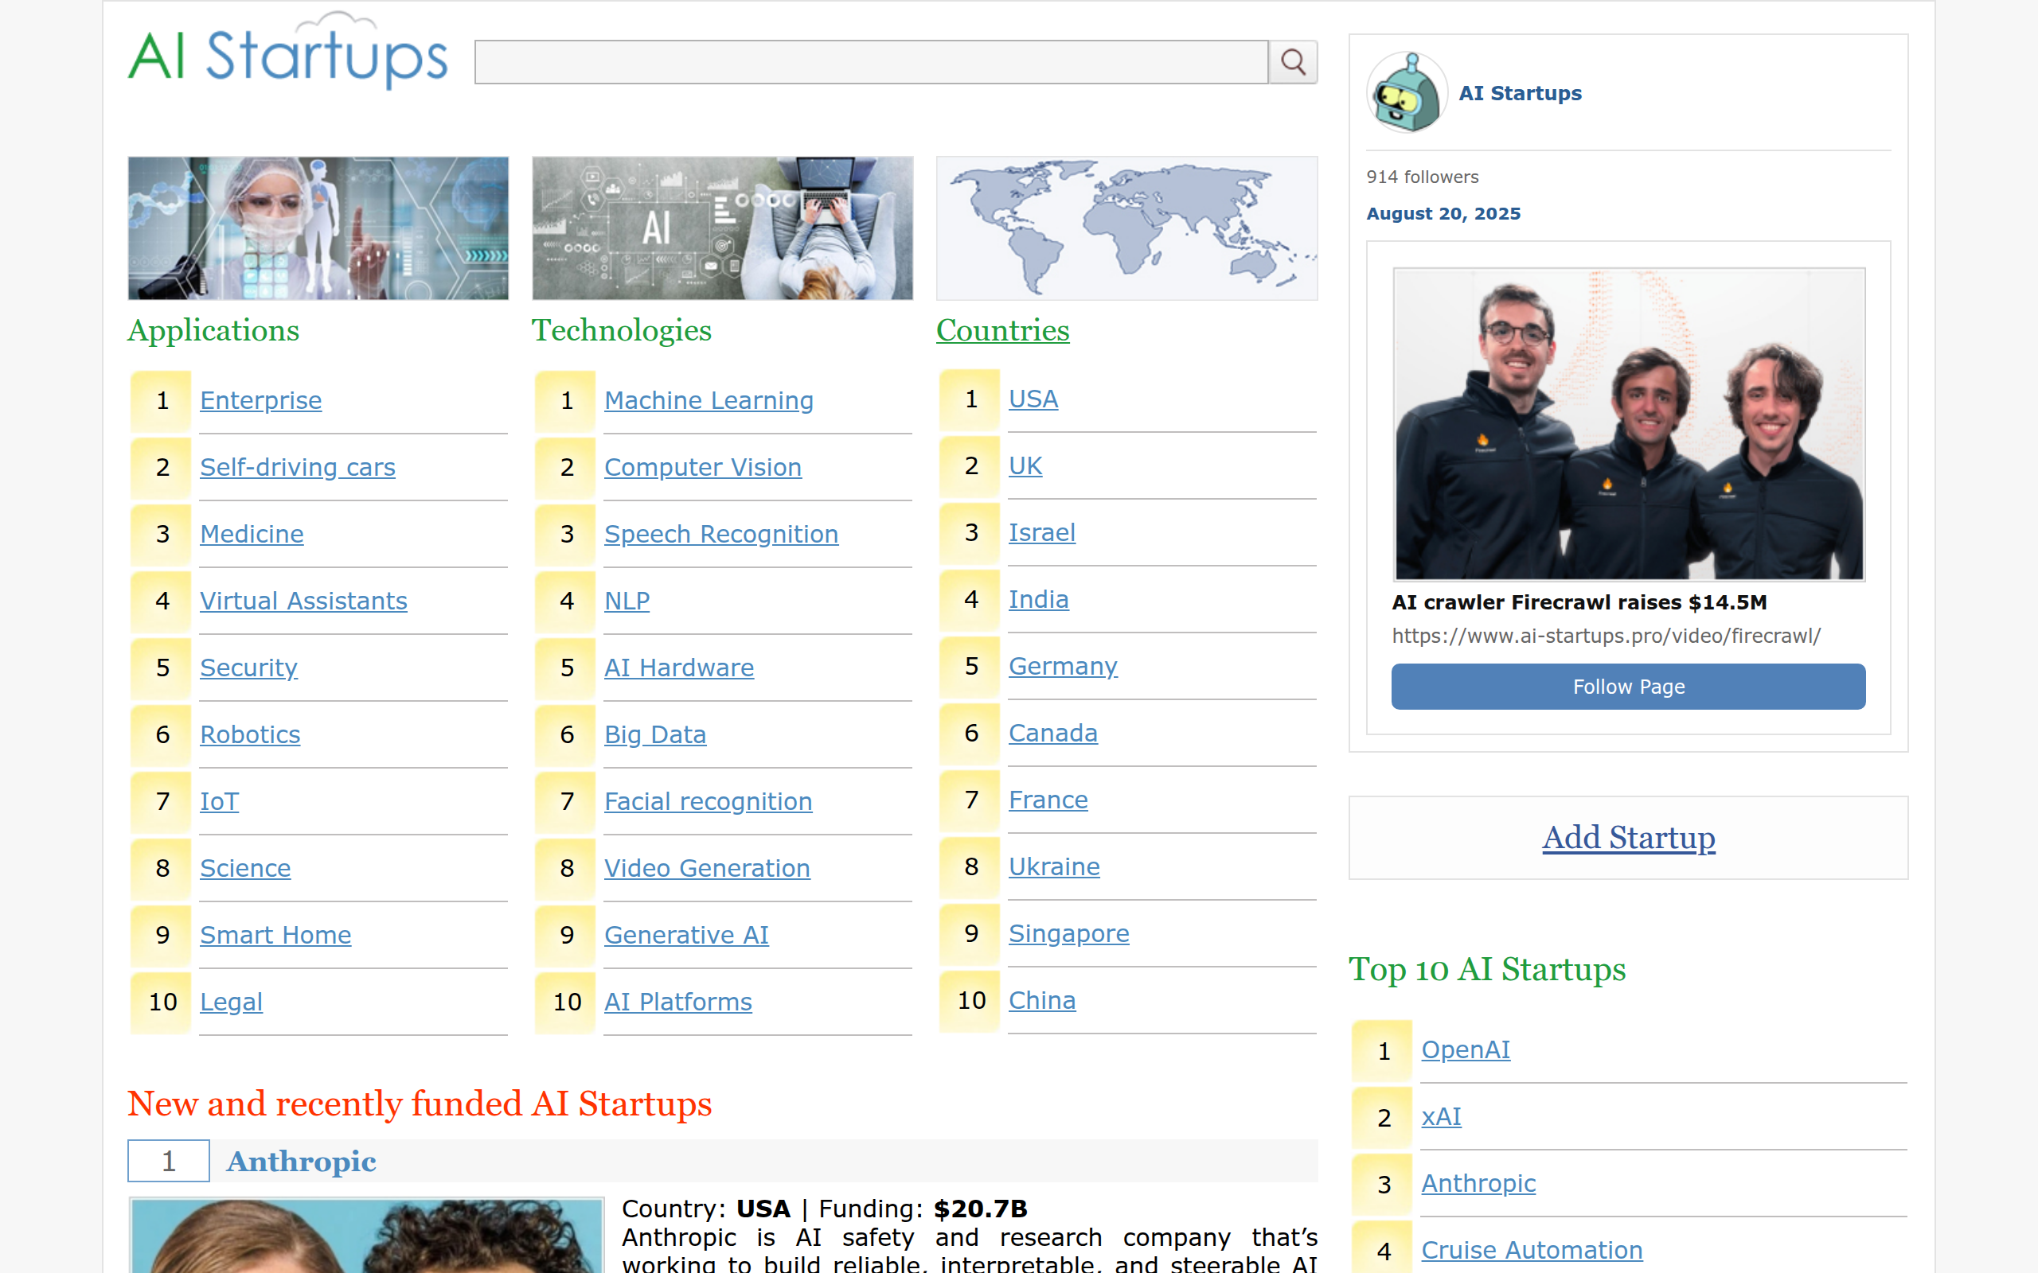Open the Virtual Assistants link
Screen dimensions: 2038x1273
point(303,601)
